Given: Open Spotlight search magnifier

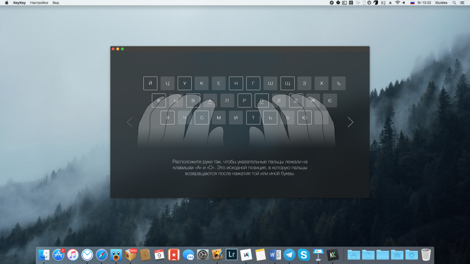Looking at the screenshot, I should point(454,3).
